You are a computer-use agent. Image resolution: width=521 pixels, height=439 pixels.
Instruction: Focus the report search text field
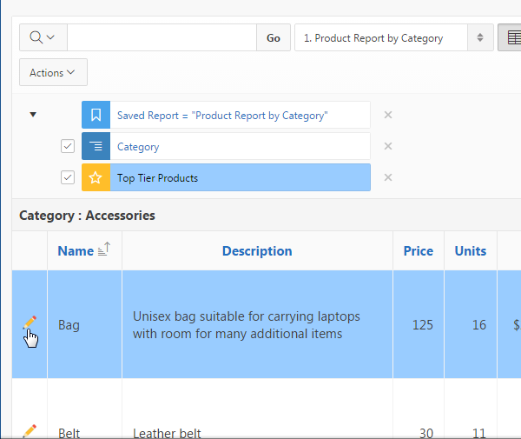[x=162, y=38]
